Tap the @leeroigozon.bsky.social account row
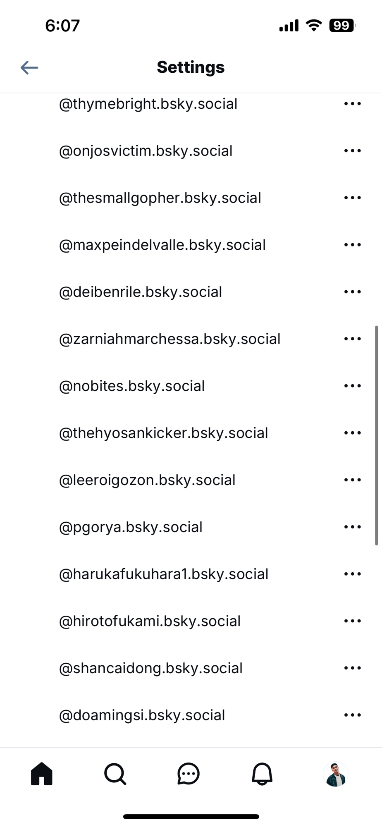Screen dimensions: 382x827 [147, 480]
